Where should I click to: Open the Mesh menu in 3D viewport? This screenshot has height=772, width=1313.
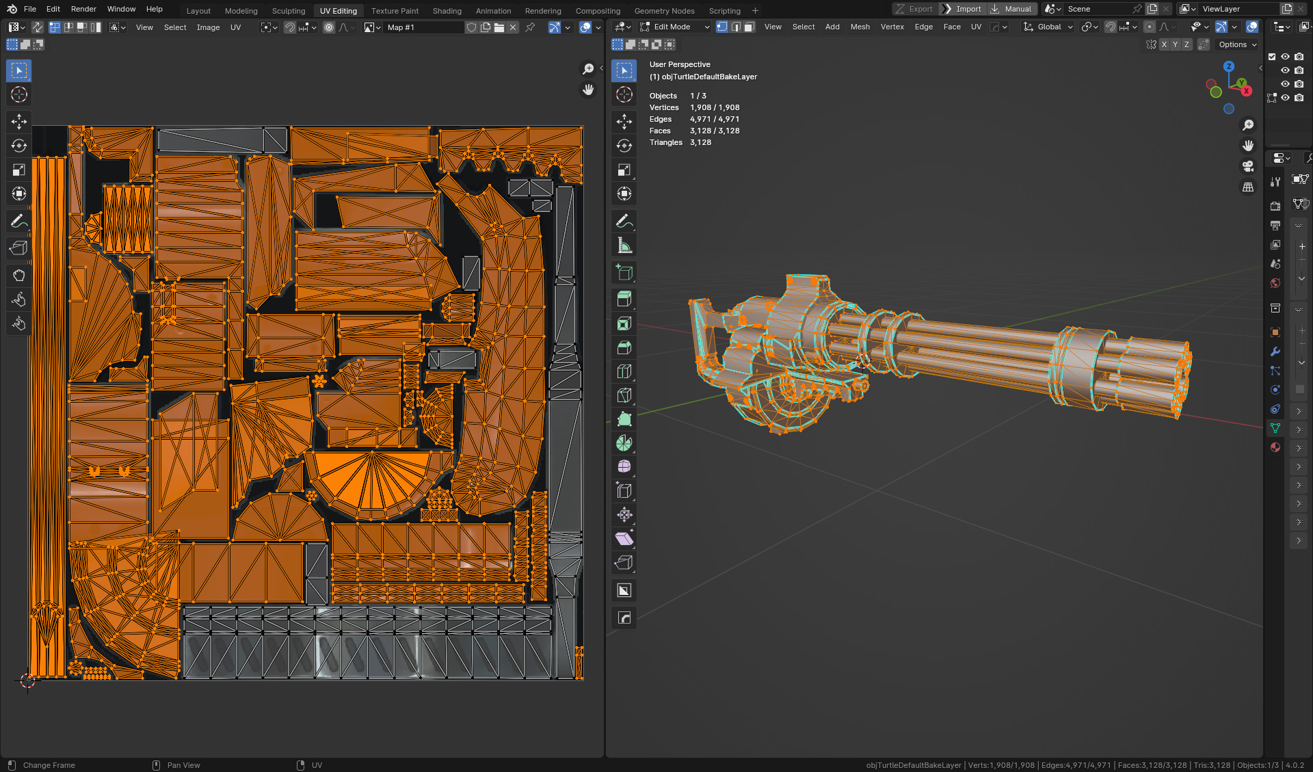(x=860, y=27)
